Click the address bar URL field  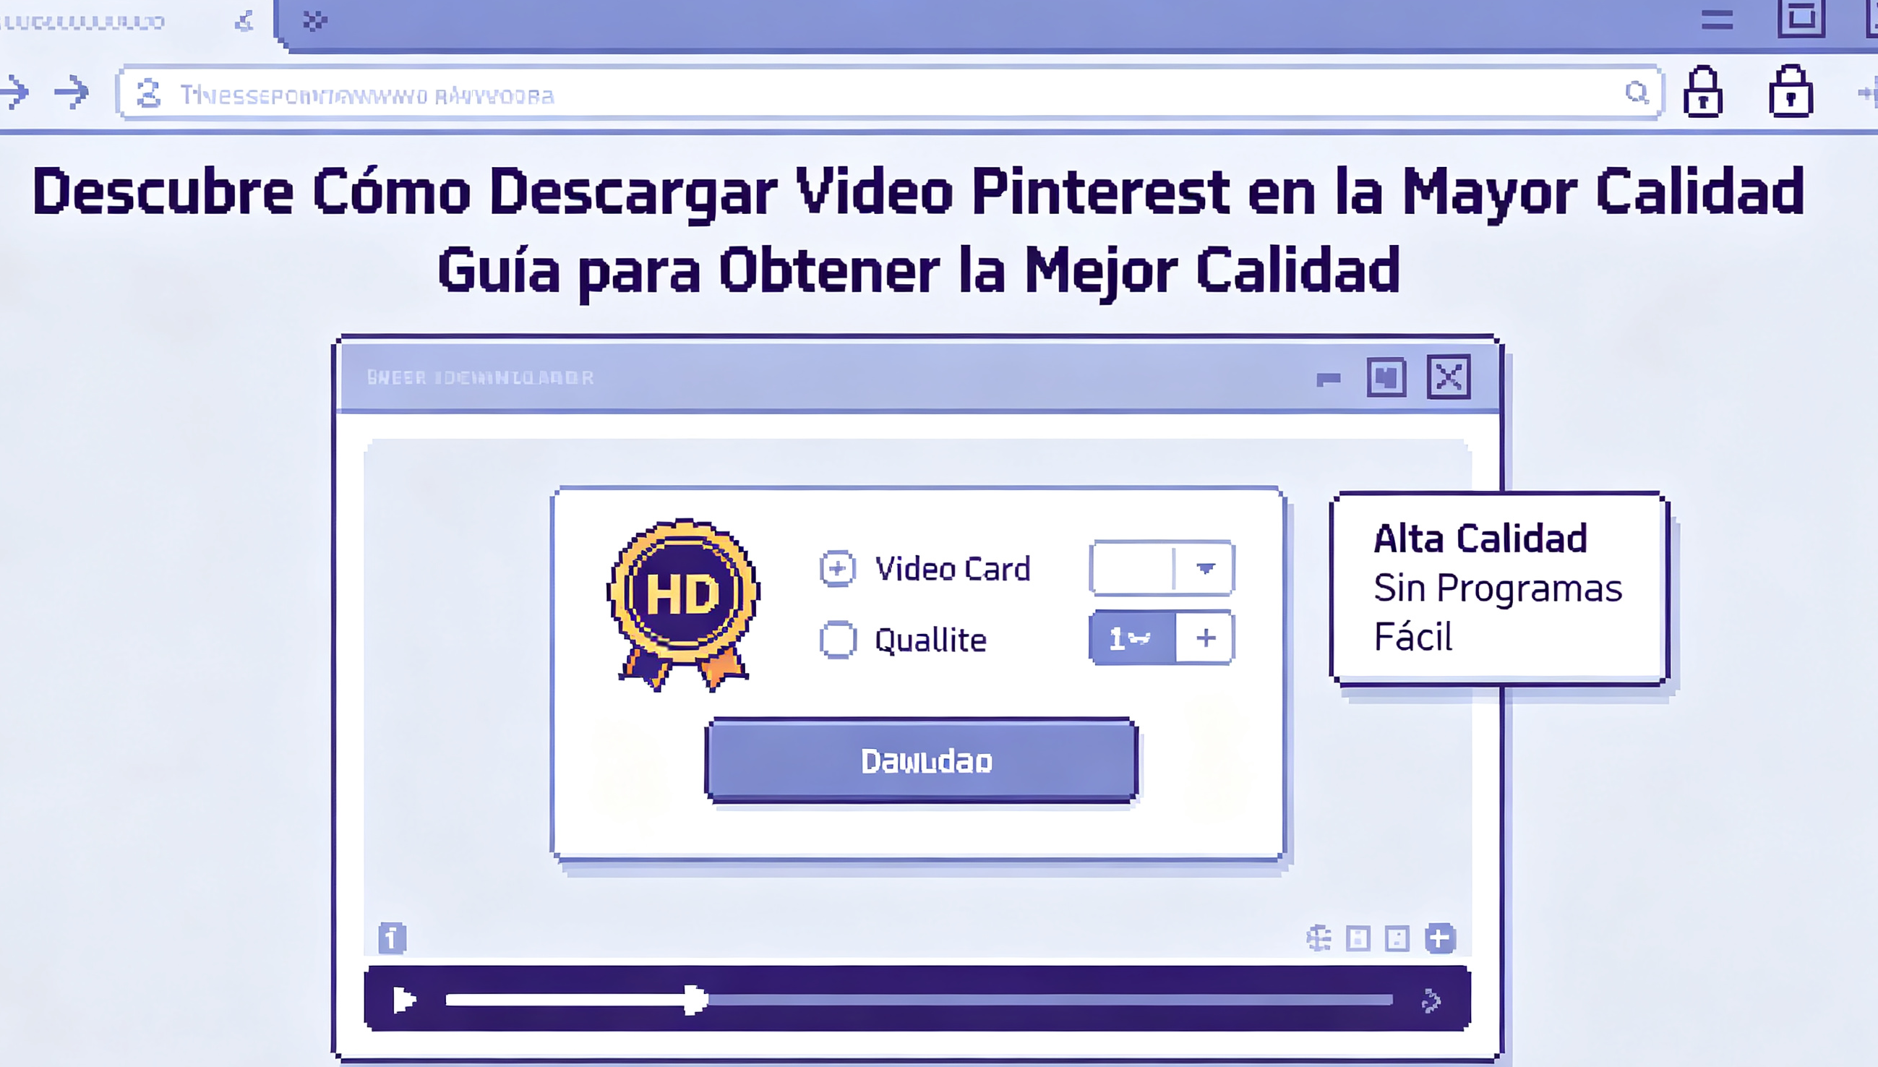[x=889, y=93]
